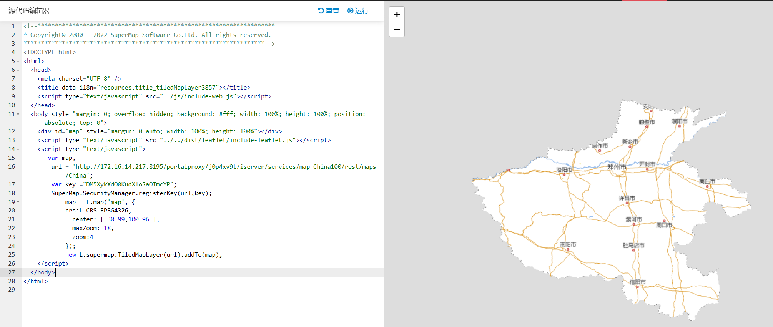The image size is (773, 327).
Task: Click the 商丘市 label on the map
Action: (x=707, y=181)
